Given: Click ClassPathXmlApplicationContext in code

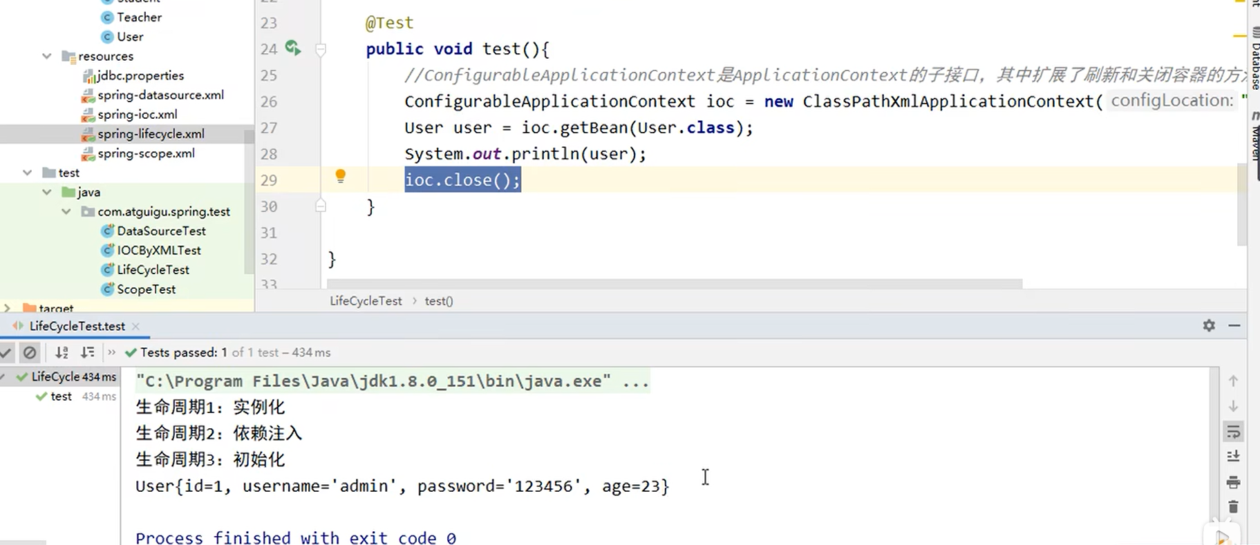Looking at the screenshot, I should pyautogui.click(x=948, y=102).
